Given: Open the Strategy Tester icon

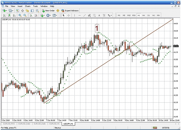Looking at the screenshot, I should click(x=37, y=11).
